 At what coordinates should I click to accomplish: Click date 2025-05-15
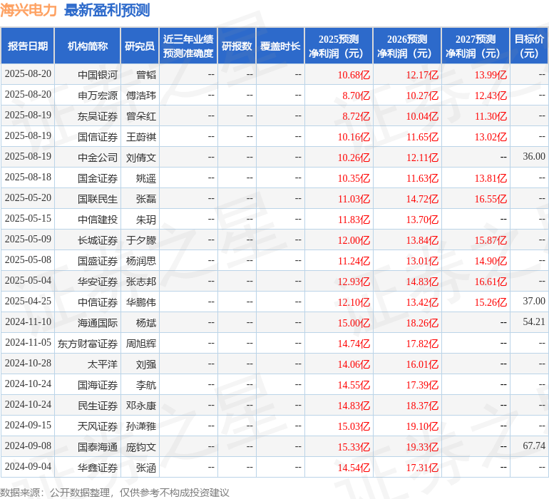pyautogui.click(x=28, y=219)
